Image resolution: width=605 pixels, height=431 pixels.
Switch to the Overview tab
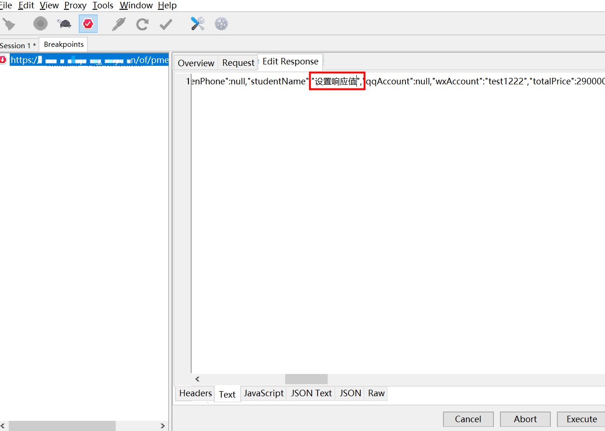196,63
